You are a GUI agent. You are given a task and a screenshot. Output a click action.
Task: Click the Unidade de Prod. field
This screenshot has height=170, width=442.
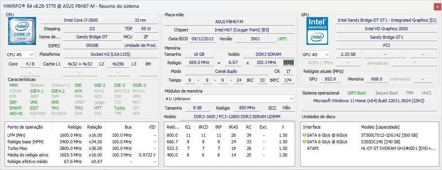pyautogui.click(x=140, y=45)
